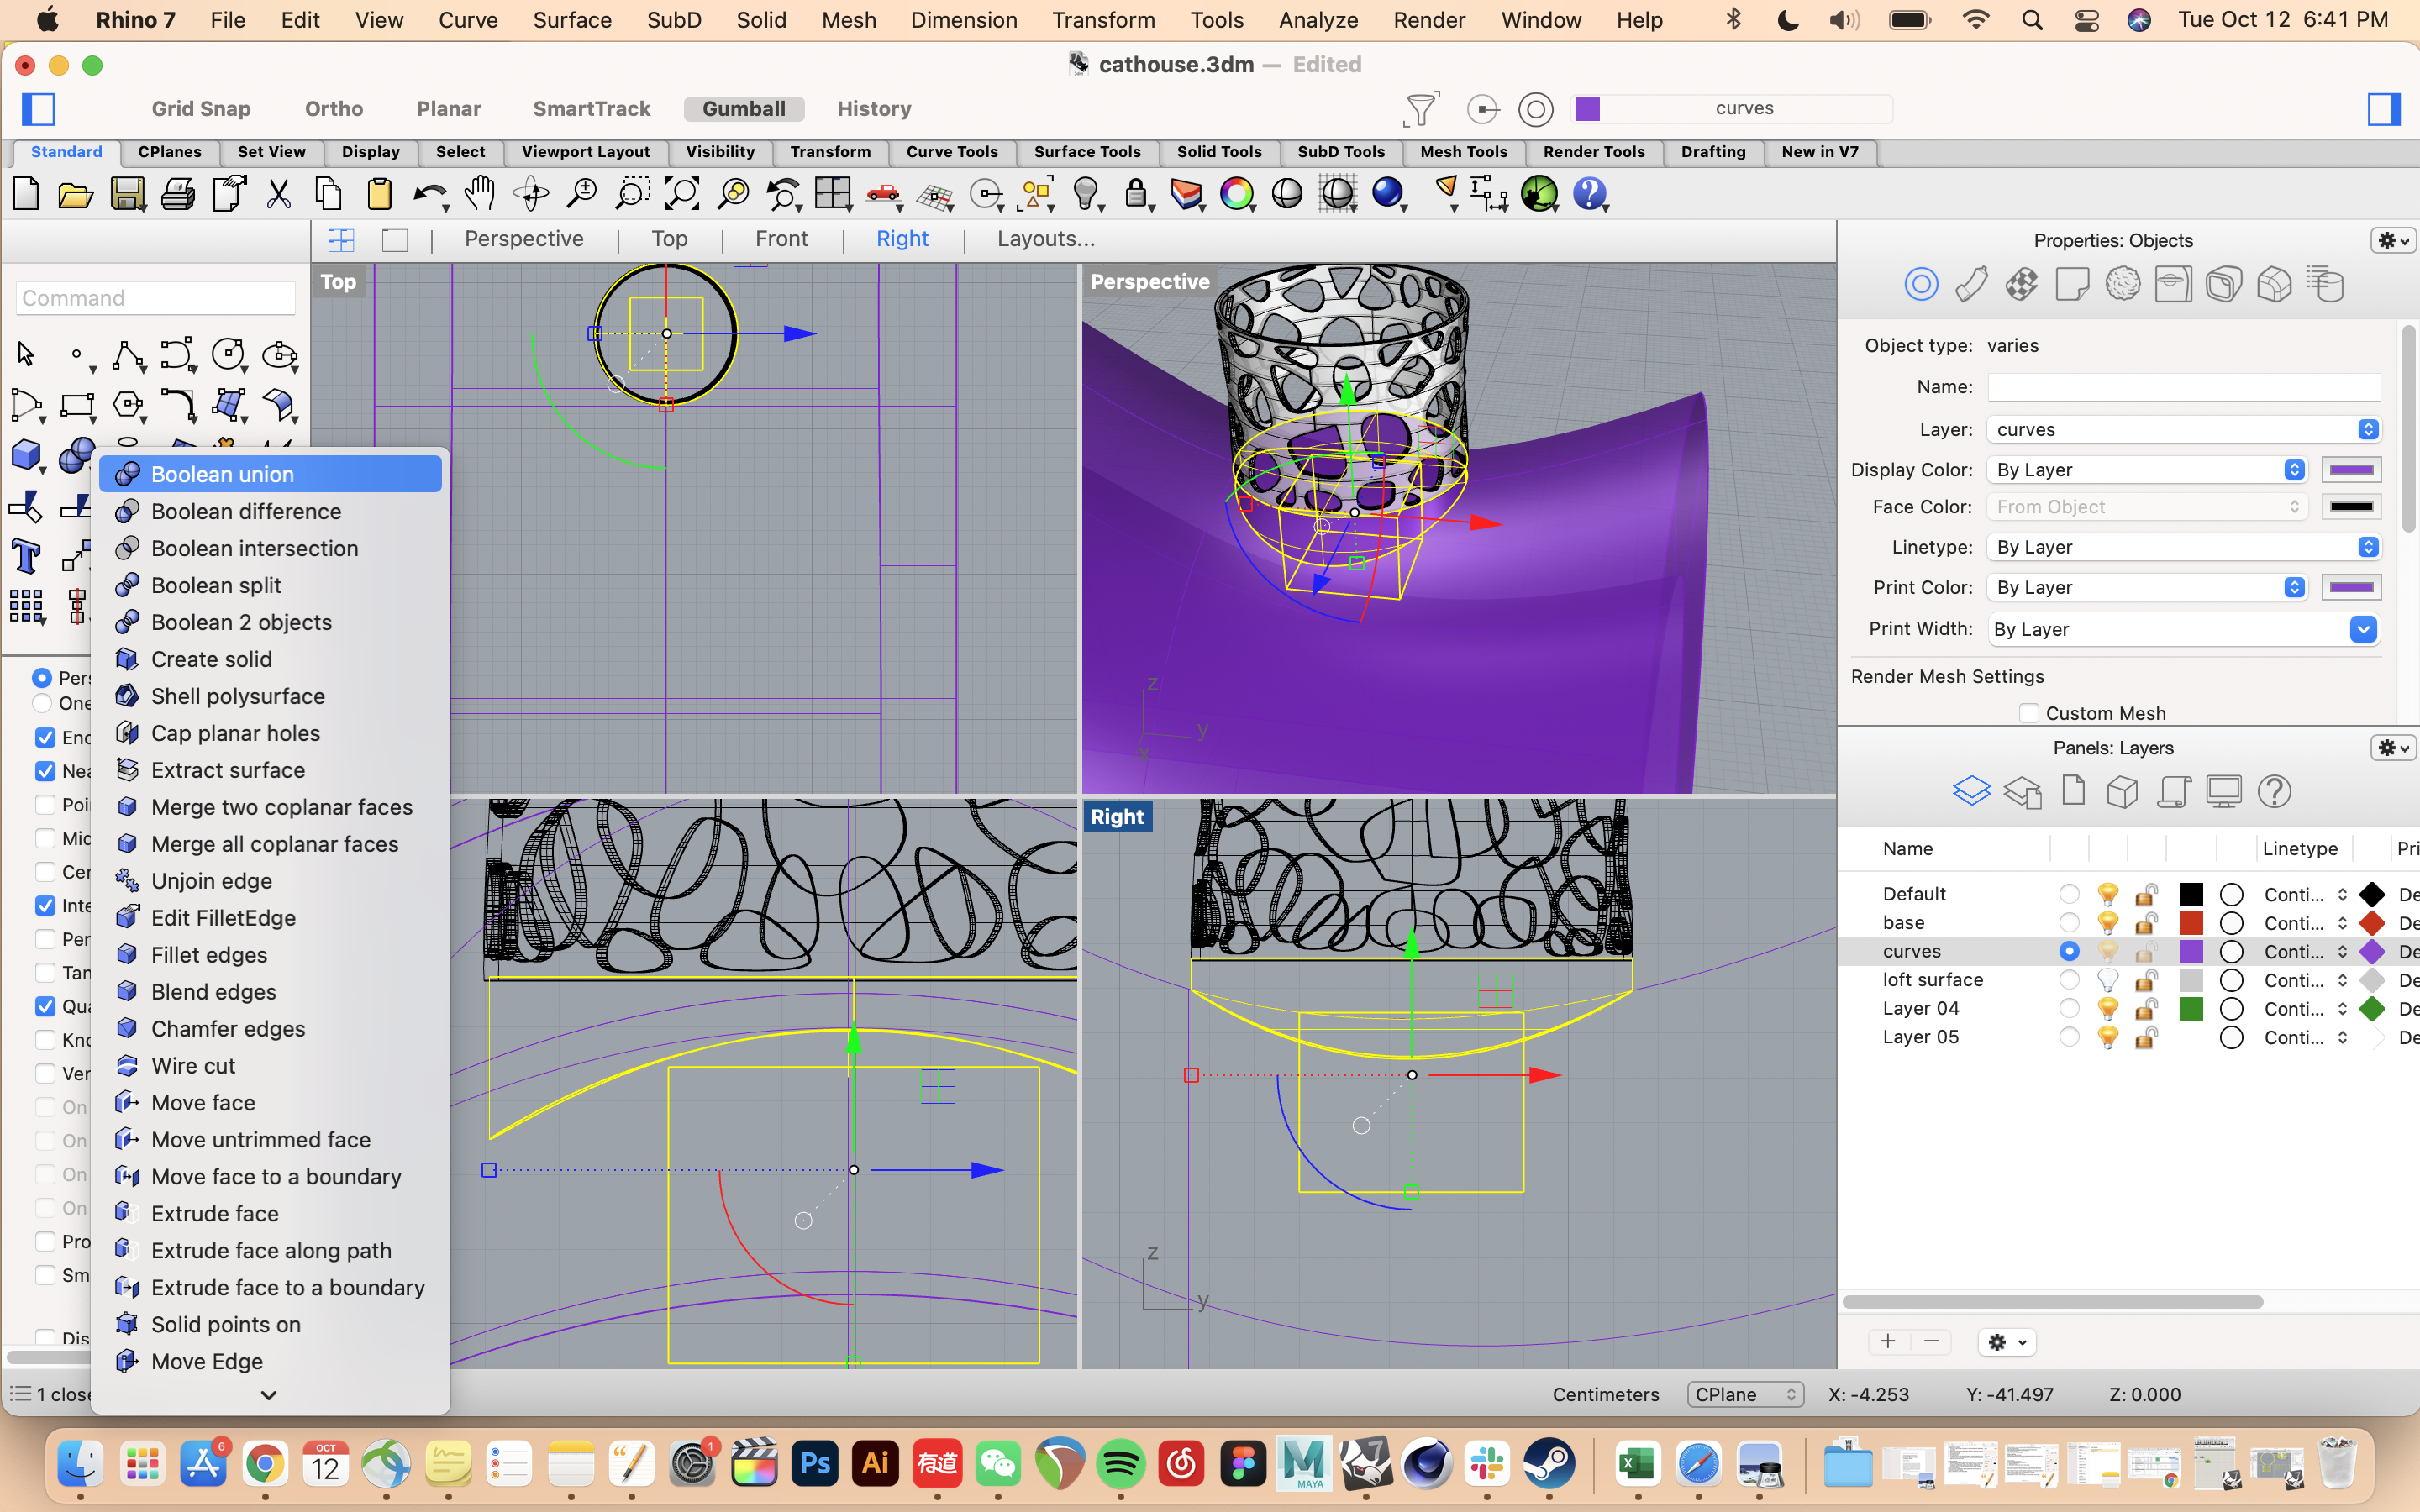The image size is (2420, 1512).
Task: Open the Print Width dropdown
Action: pos(2183,629)
